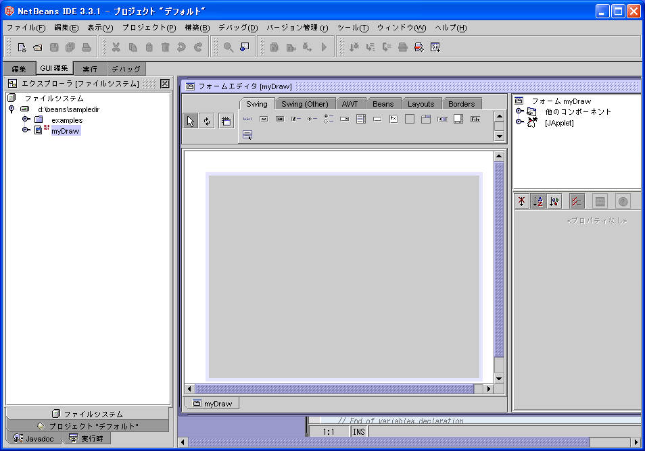Open the ヘルプ(H) menu
The width and height of the screenshot is (645, 451).
(x=451, y=28)
